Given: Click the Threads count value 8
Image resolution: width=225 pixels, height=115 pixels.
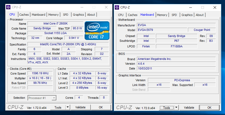Looking at the screenshot, I should 104,97.
